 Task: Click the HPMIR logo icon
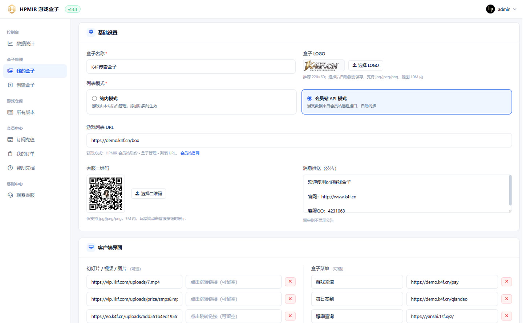pos(12,9)
